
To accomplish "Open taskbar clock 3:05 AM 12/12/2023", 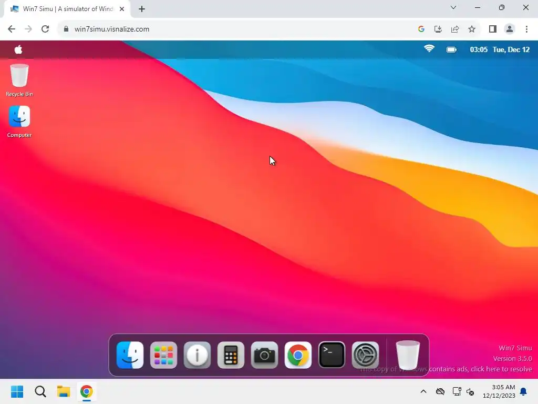I will (x=499, y=391).
